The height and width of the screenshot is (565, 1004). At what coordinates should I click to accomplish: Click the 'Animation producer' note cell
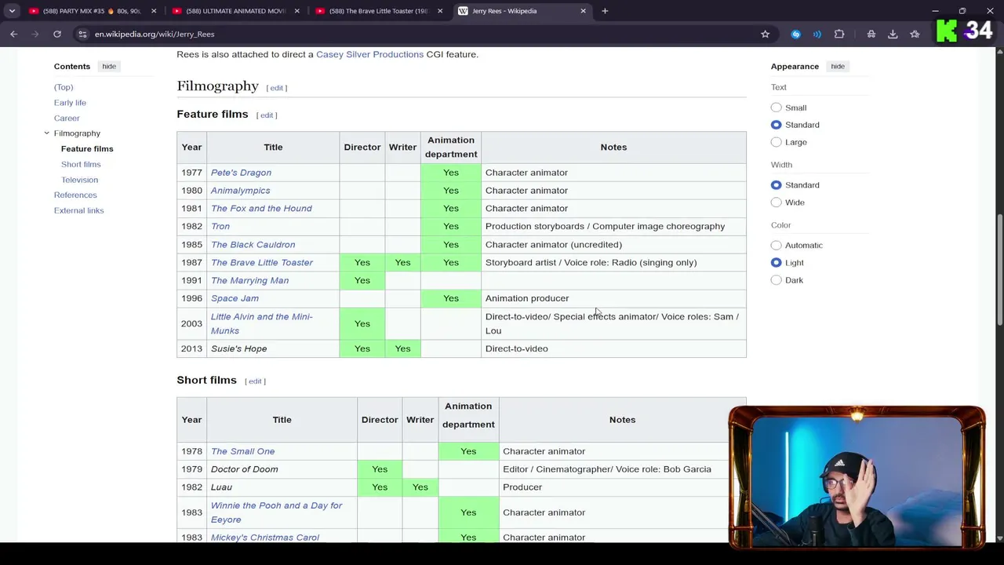pyautogui.click(x=613, y=299)
